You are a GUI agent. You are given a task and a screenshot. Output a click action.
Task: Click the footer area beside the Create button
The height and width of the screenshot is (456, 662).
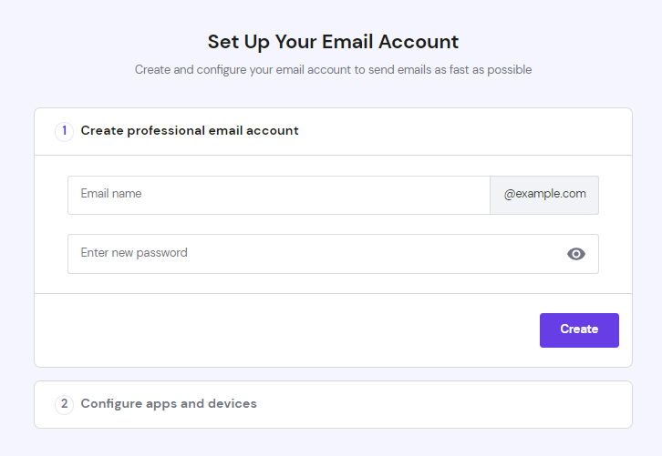click(287, 330)
